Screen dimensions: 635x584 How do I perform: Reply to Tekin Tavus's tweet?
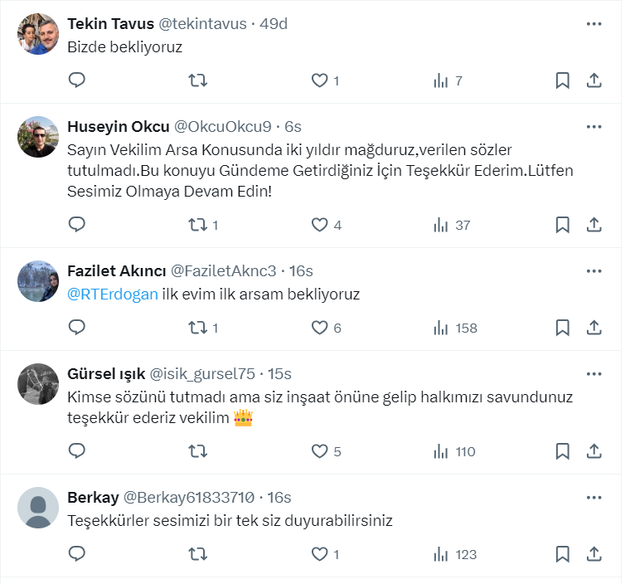point(77,80)
